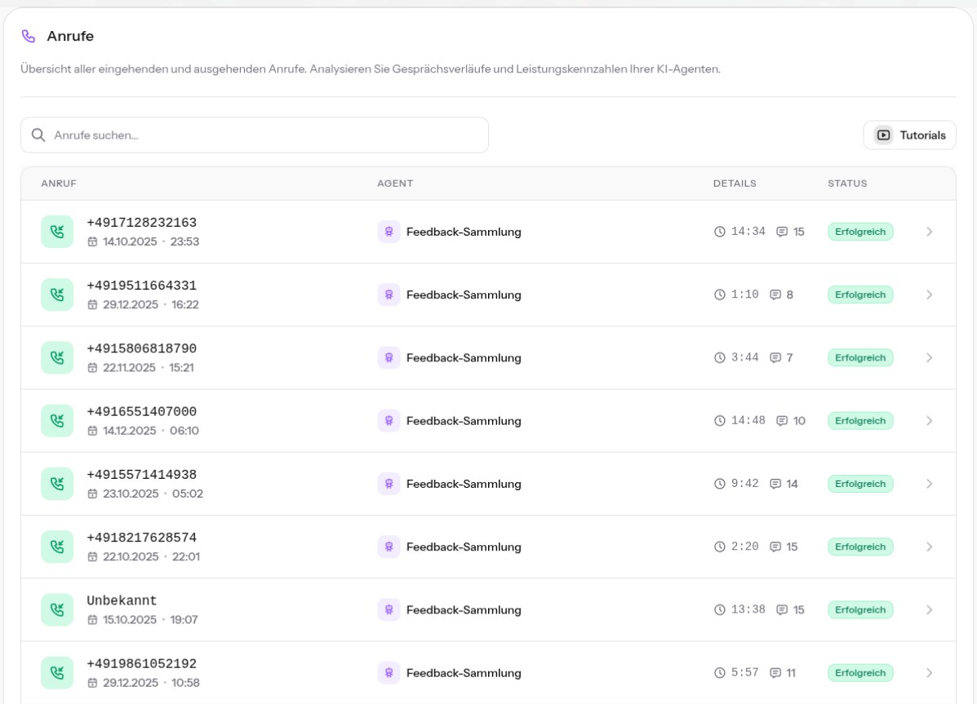Image resolution: width=977 pixels, height=704 pixels.
Task: Expand call details for +4917128232163 via chevron
Action: click(929, 232)
